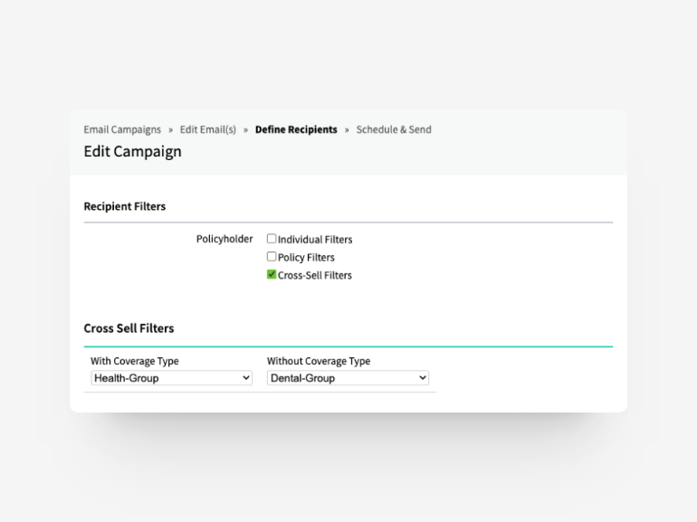Open the With Coverage Type dropdown
Viewport: 697px width, 522px height.
pyautogui.click(x=172, y=378)
